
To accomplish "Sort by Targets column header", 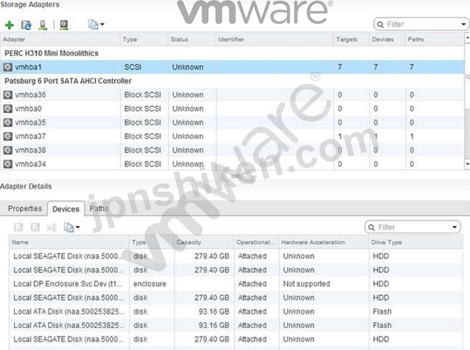I will [x=351, y=39].
